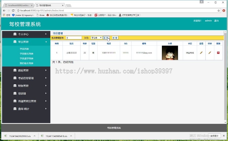Click the stack icon beside 普通管理员管理
228x141 pixels.
tap(15, 101)
